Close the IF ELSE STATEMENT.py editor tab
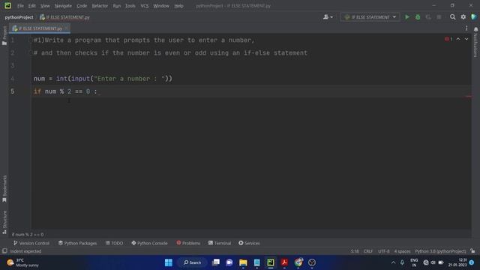480x270 pixels. coord(67,28)
